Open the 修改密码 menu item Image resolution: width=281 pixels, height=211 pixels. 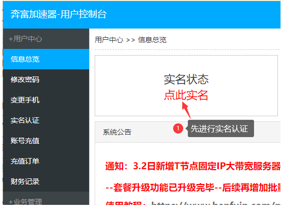tap(46, 80)
